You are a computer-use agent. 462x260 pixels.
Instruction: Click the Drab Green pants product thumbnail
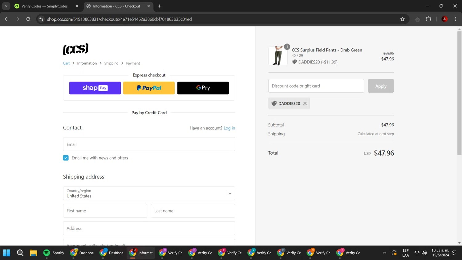click(278, 56)
